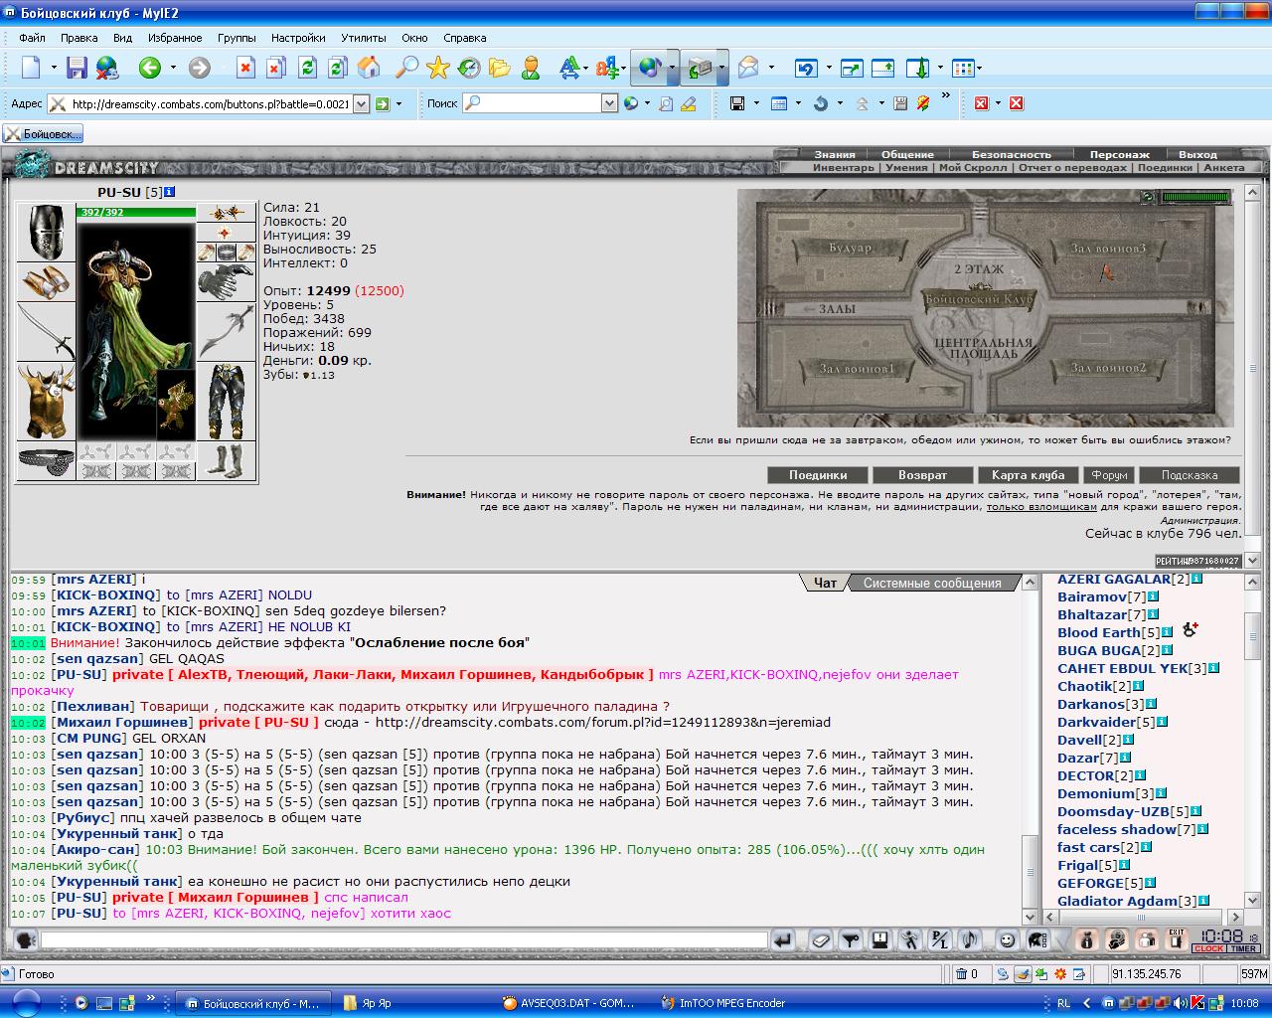Click the running figure icon in chat bar

pos(909,939)
